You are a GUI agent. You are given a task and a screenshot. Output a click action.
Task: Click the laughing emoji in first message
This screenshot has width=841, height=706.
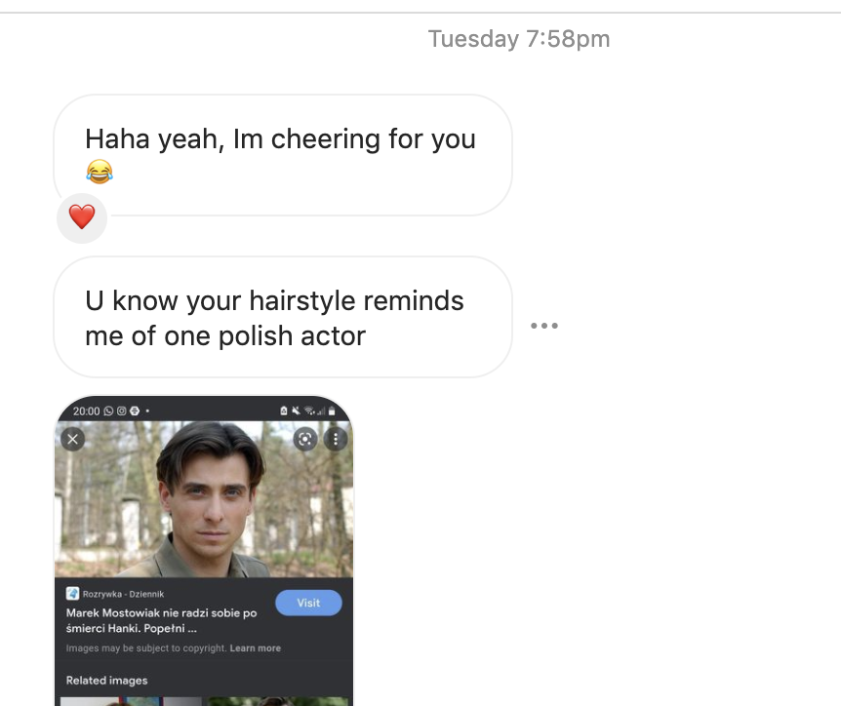pos(100,172)
